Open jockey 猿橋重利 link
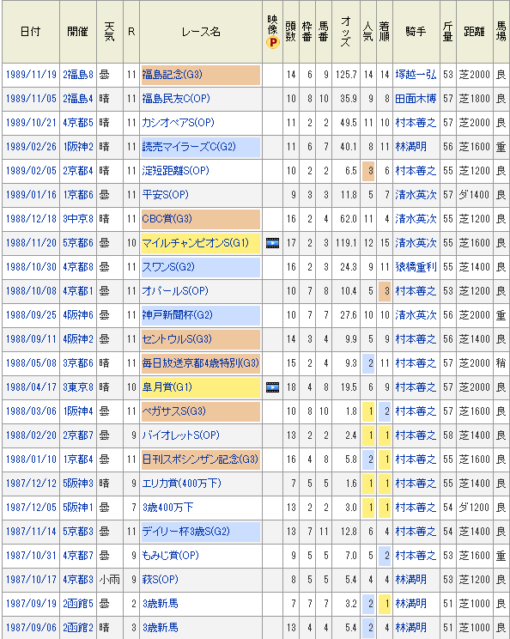 pyautogui.click(x=416, y=267)
